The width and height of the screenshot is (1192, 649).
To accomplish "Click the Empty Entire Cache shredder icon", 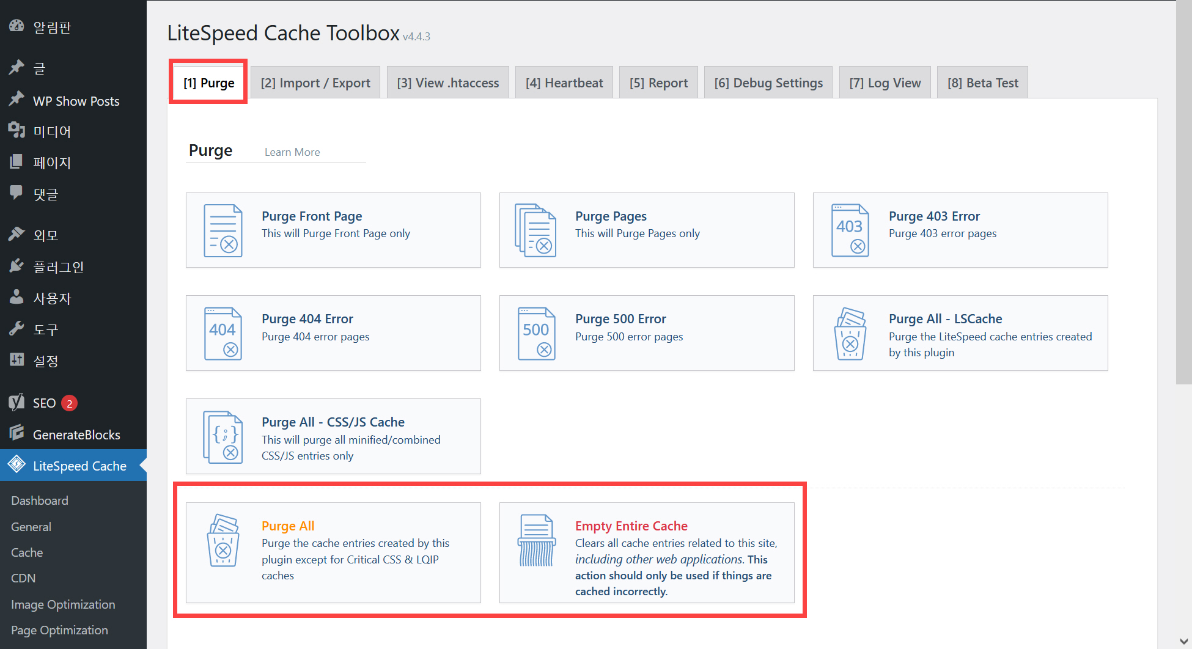I will 537,540.
